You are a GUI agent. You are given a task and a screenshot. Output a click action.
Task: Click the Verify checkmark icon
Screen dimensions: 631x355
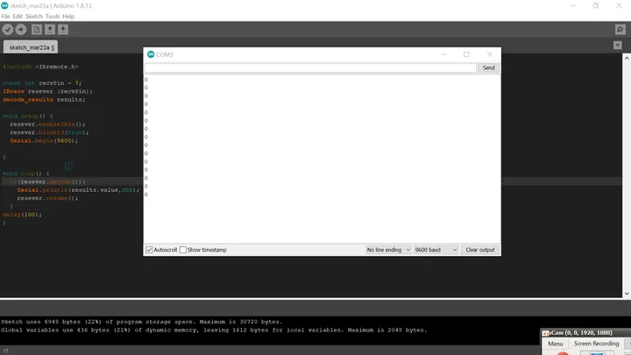point(8,30)
